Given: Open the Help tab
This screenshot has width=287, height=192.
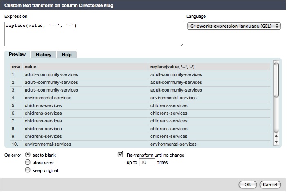Looking at the screenshot, I should pyautogui.click(x=67, y=55).
